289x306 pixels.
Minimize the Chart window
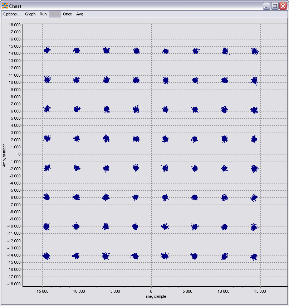pos(266,6)
